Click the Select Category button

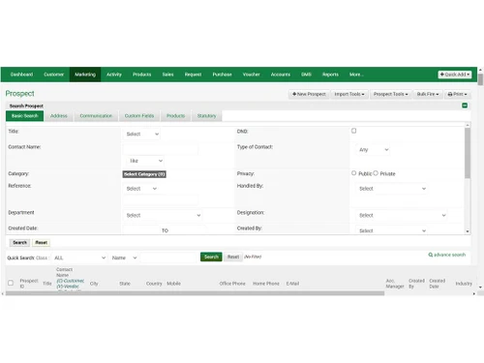[x=144, y=174]
